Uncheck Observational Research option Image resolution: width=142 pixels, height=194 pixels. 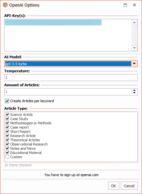coord(7,144)
